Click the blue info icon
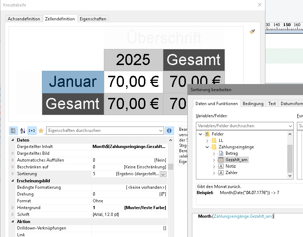Image resolution: width=303 pixels, height=237 pixels. 169,130
